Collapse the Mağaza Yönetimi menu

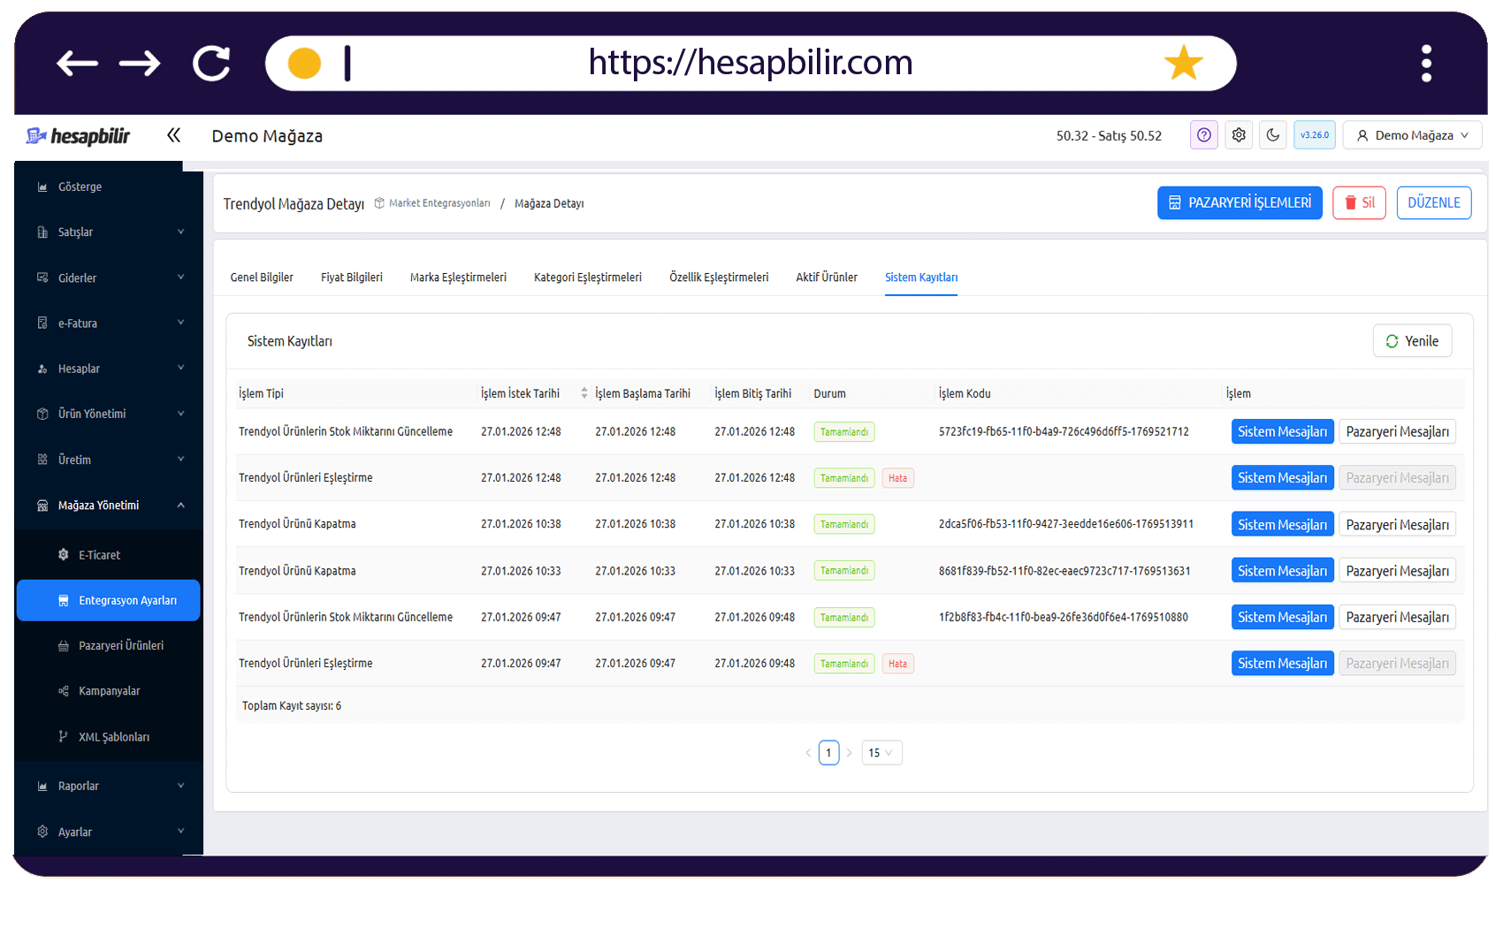[109, 506]
